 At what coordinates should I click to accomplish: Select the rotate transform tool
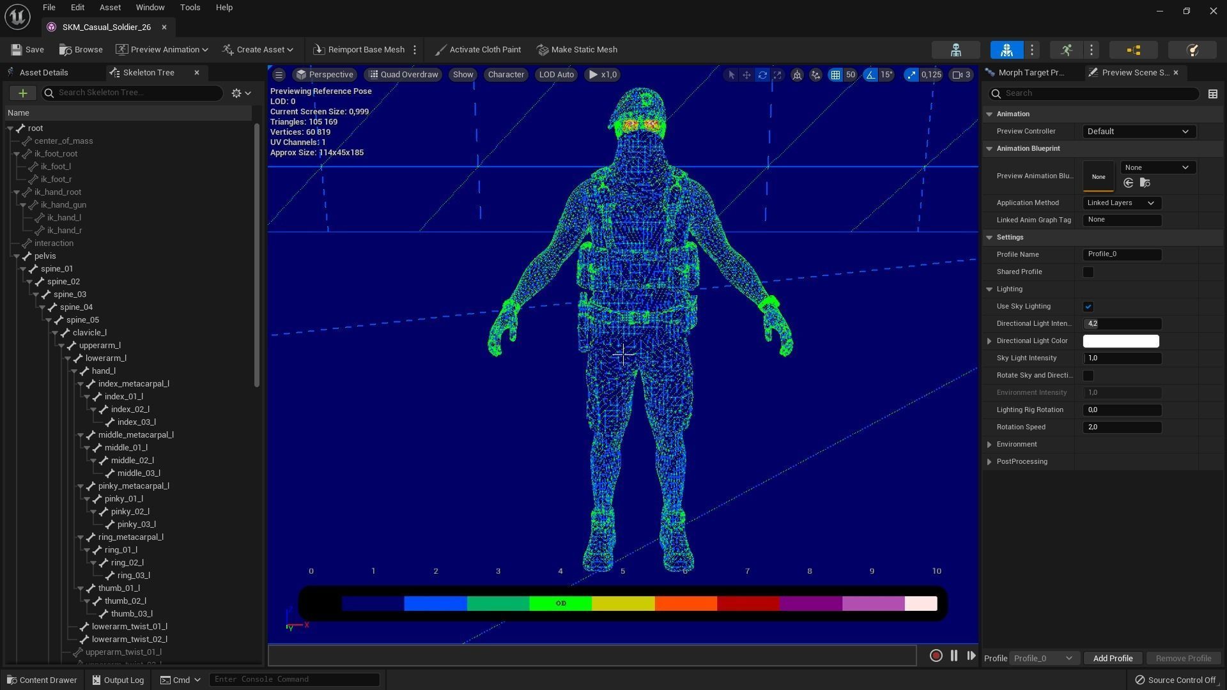(762, 75)
